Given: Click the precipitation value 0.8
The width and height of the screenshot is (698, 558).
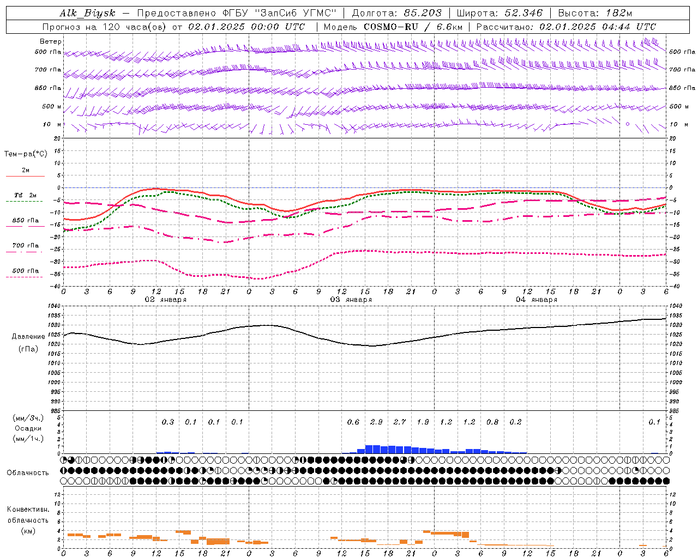Looking at the screenshot, I should pos(492,422).
